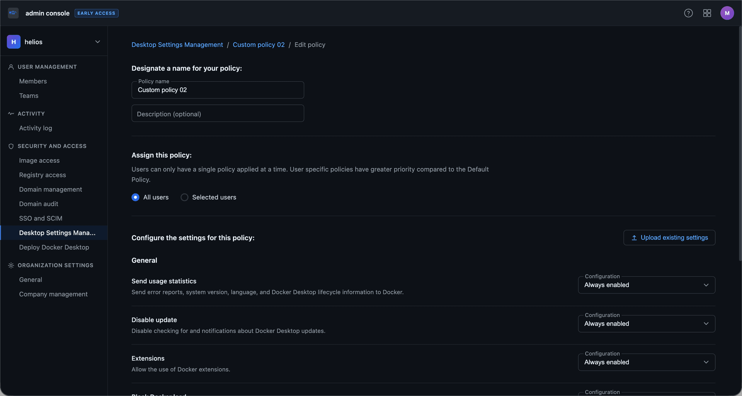Select Deploy Docker Desktop in the sidebar
Viewport: 742px width, 396px height.
click(x=54, y=247)
